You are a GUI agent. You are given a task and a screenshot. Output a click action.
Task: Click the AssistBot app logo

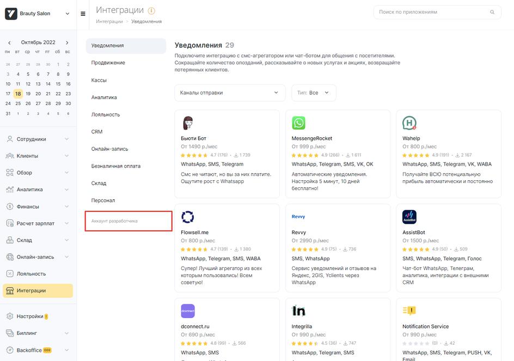[409, 217]
